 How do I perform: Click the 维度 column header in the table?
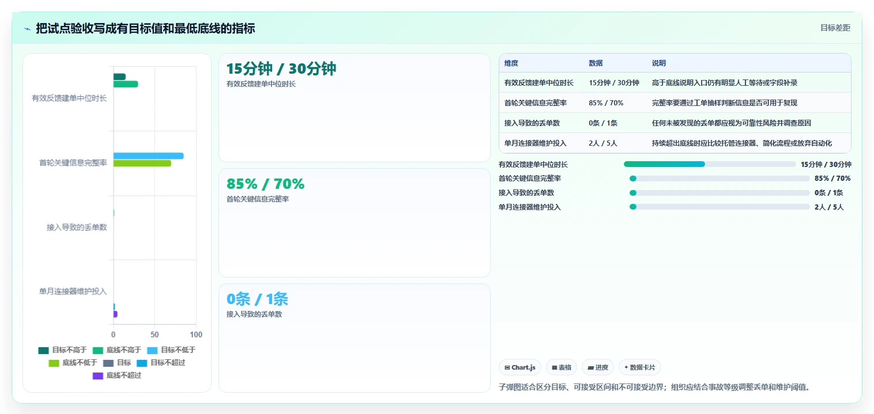pos(511,63)
